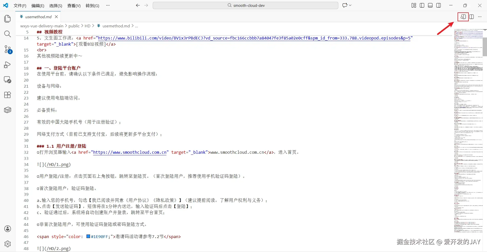Open the Remote Explorer icon
Image resolution: width=487 pixels, height=252 pixels.
7,80
